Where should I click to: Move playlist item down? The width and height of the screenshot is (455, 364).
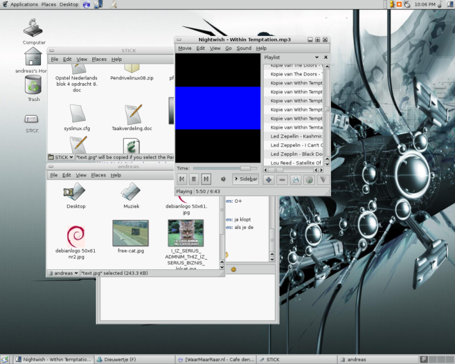pos(323,180)
